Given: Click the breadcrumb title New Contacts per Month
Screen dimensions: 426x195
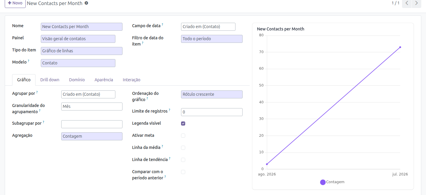Looking at the screenshot, I should pyautogui.click(x=55, y=3).
